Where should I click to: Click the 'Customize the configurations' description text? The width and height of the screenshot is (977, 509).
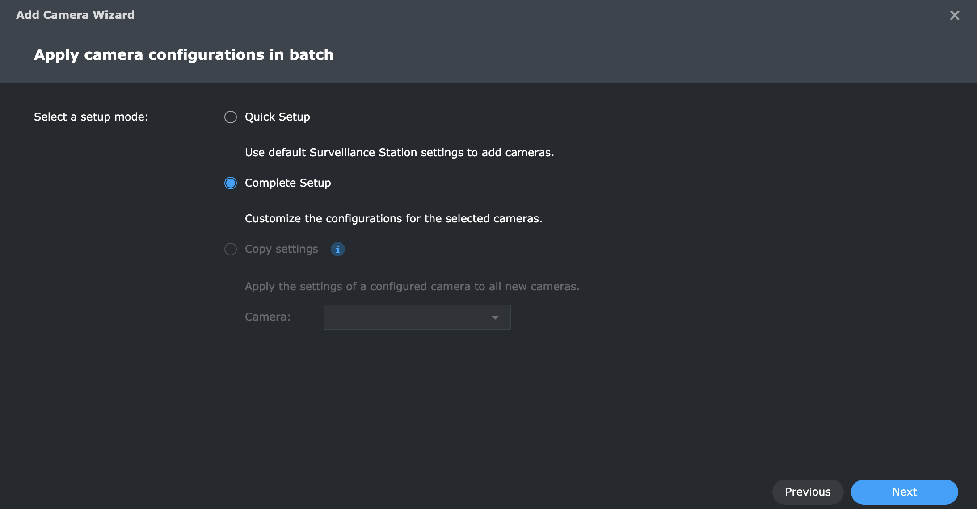(393, 219)
